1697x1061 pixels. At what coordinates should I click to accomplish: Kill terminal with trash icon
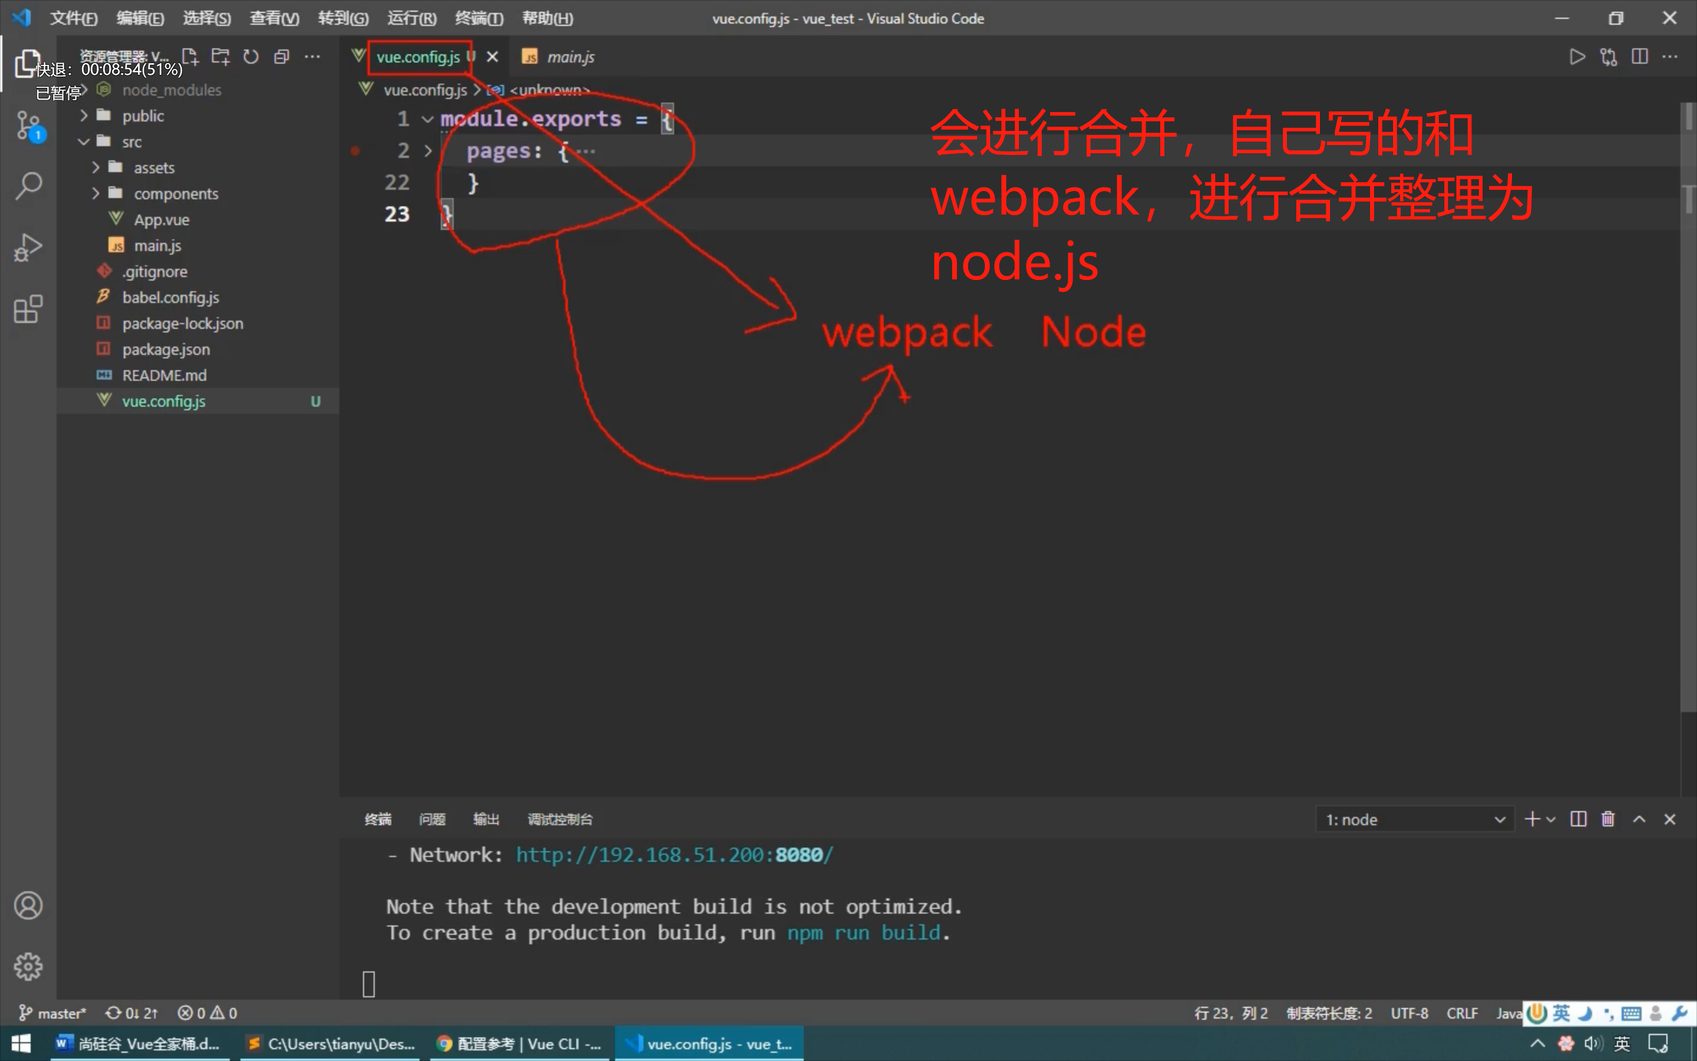(x=1608, y=819)
